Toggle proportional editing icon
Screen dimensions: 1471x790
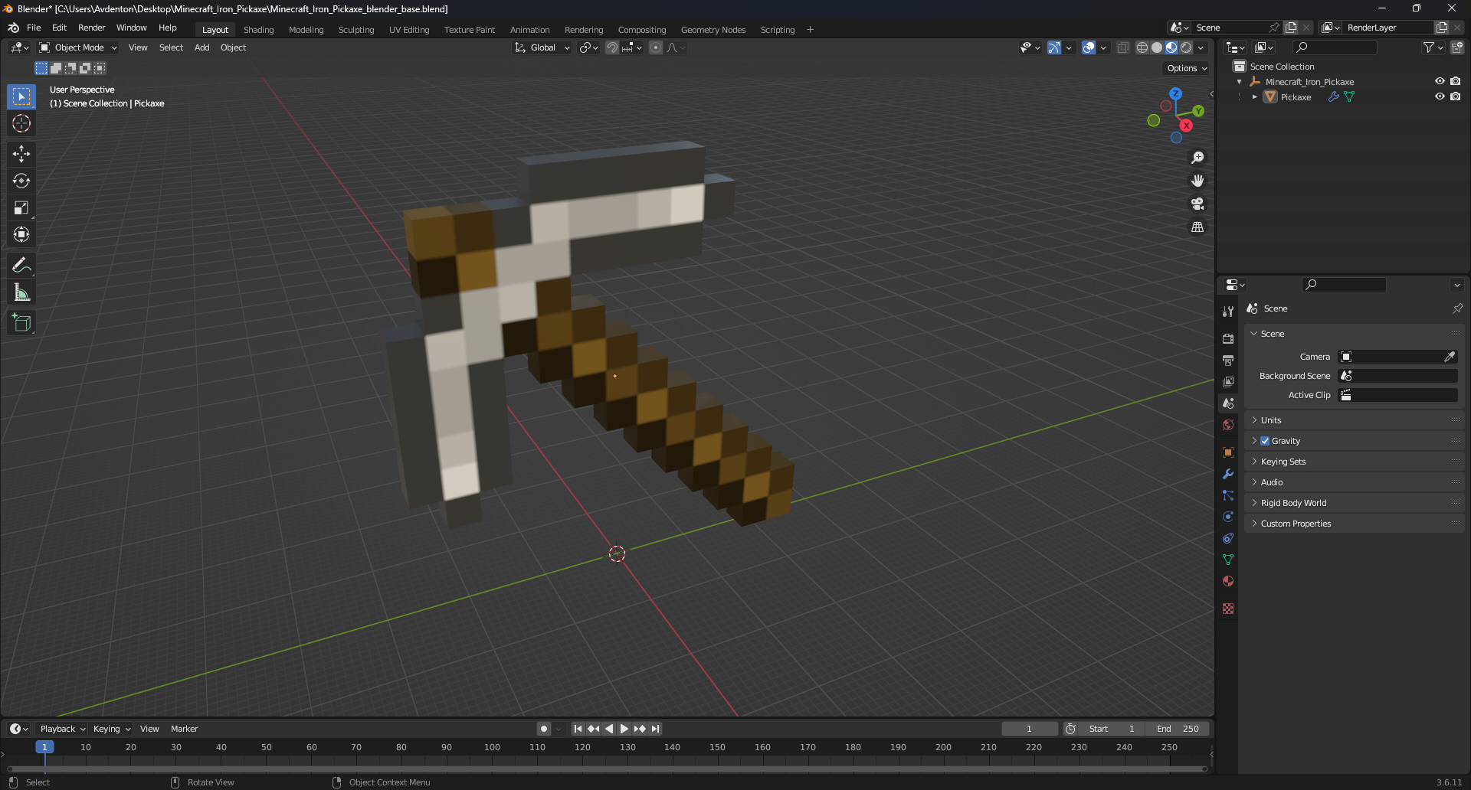(656, 47)
